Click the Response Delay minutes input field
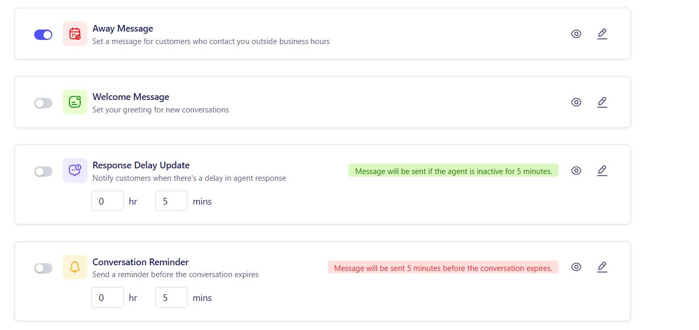Viewport: 699px width, 330px height. [171, 201]
